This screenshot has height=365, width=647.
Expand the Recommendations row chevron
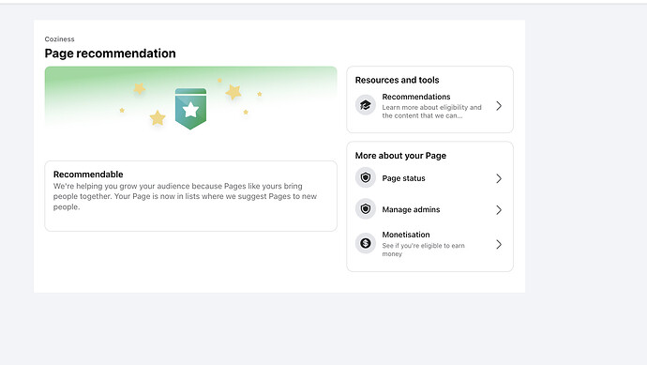[499, 106]
